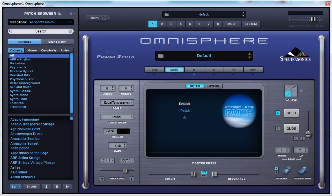The image size is (332, 196).
Task: Select the linear velocity curve icon
Action: click(287, 88)
